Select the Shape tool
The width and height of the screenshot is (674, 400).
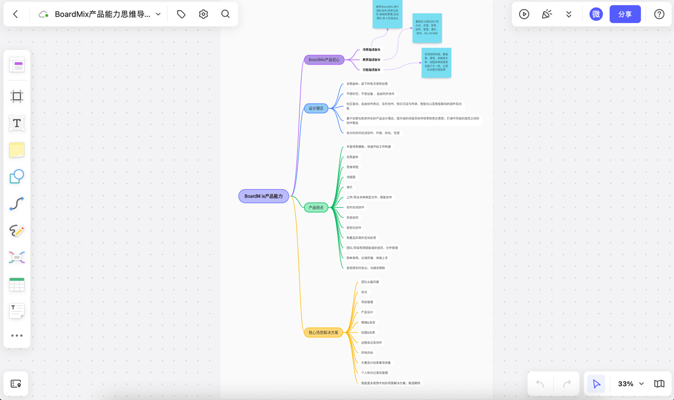(16, 176)
